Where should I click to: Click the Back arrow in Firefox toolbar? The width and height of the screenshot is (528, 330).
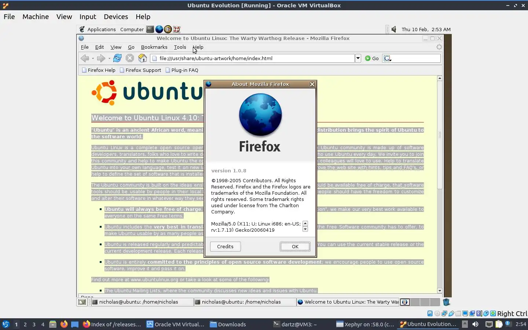click(x=85, y=58)
